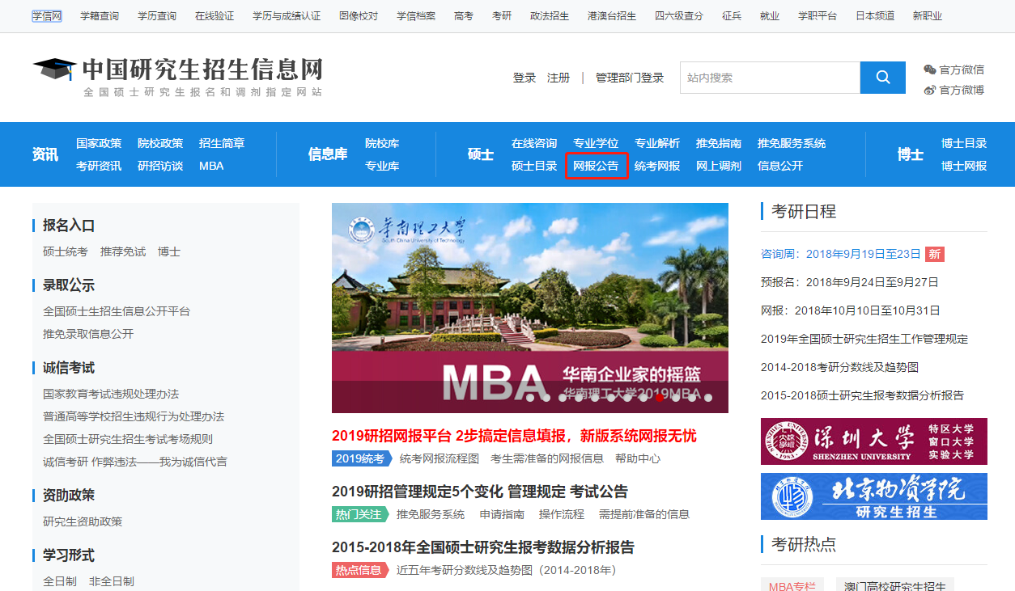
Task: Click the 华南理工大学 MBA carousel banner
Action: (x=530, y=308)
